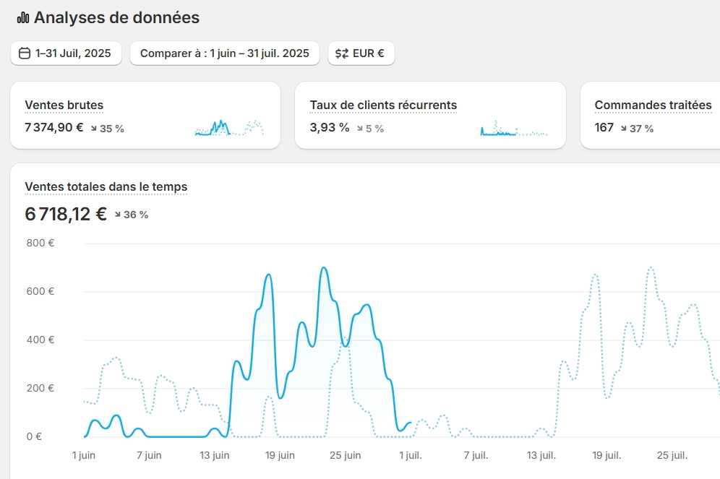The width and height of the screenshot is (720, 479).
Task: Click the 13 juin axis label
Action: [215, 456]
